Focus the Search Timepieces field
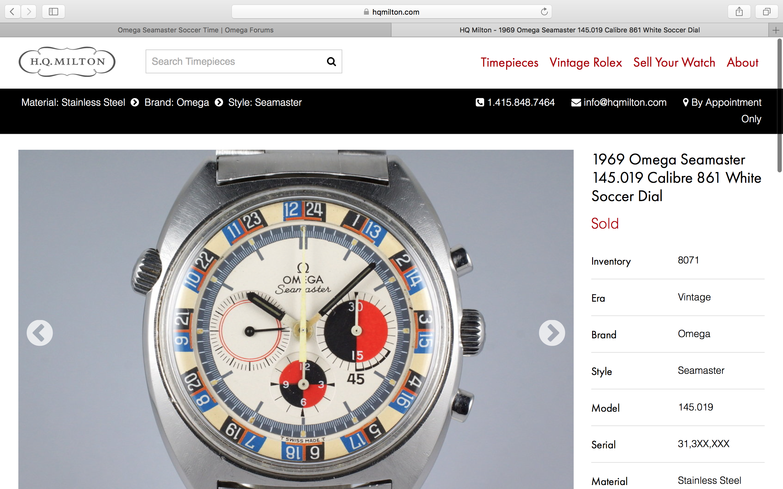783x489 pixels. pyautogui.click(x=244, y=61)
